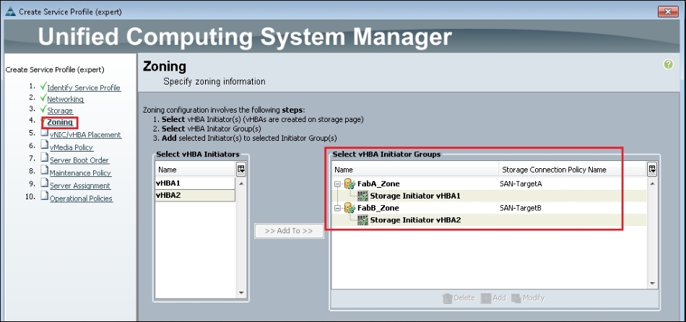Click the Operational Policies page icon
This screenshot has height=322, width=686.
[x=44, y=197]
